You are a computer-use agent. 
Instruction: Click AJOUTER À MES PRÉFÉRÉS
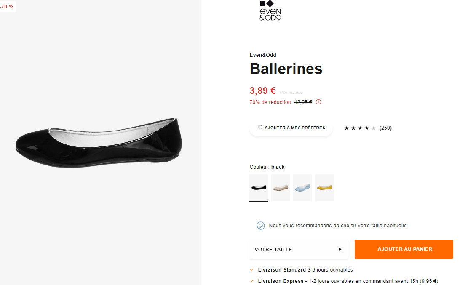291,128
